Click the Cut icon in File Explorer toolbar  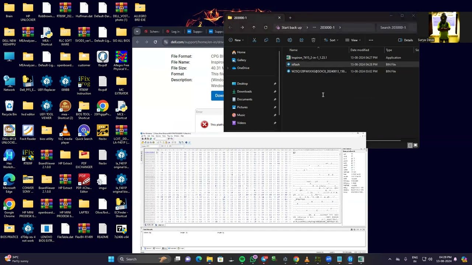coord(254,40)
